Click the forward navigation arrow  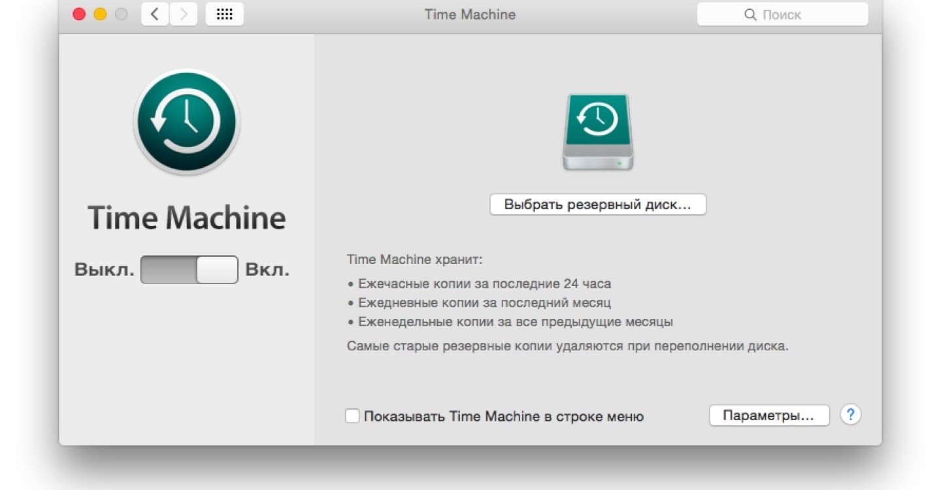click(x=184, y=14)
